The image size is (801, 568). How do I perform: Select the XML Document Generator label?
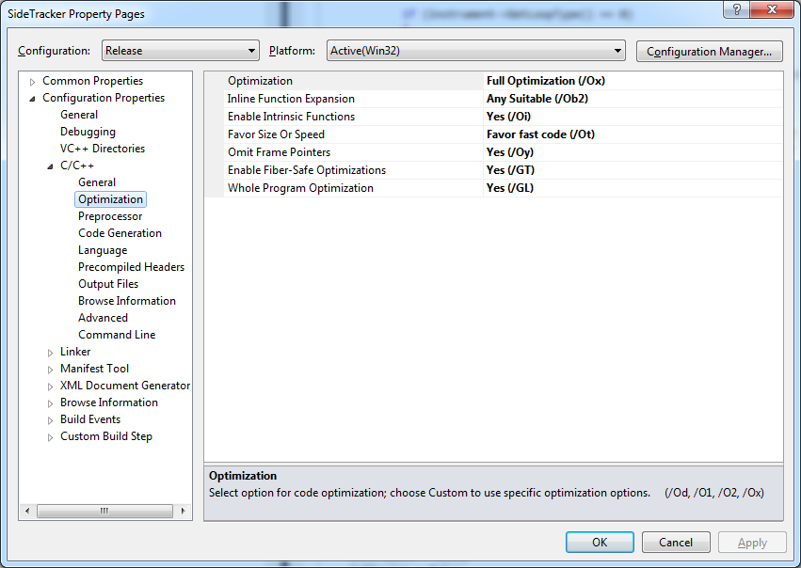124,386
